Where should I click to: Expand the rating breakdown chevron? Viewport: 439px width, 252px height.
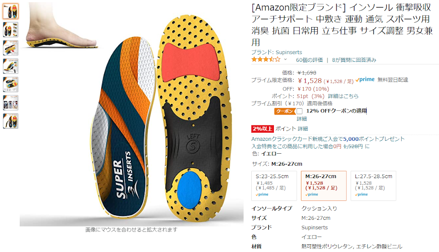(285, 59)
